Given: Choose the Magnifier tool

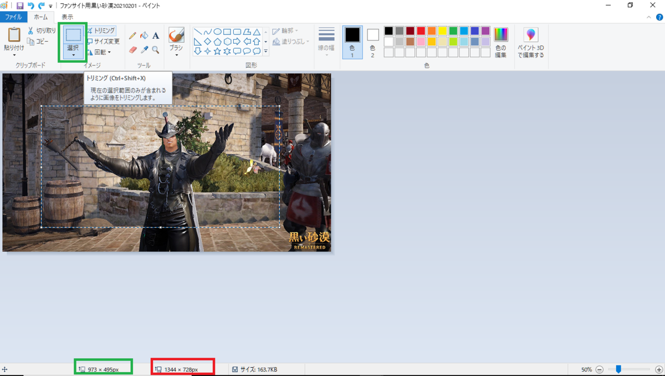Looking at the screenshot, I should click(156, 49).
